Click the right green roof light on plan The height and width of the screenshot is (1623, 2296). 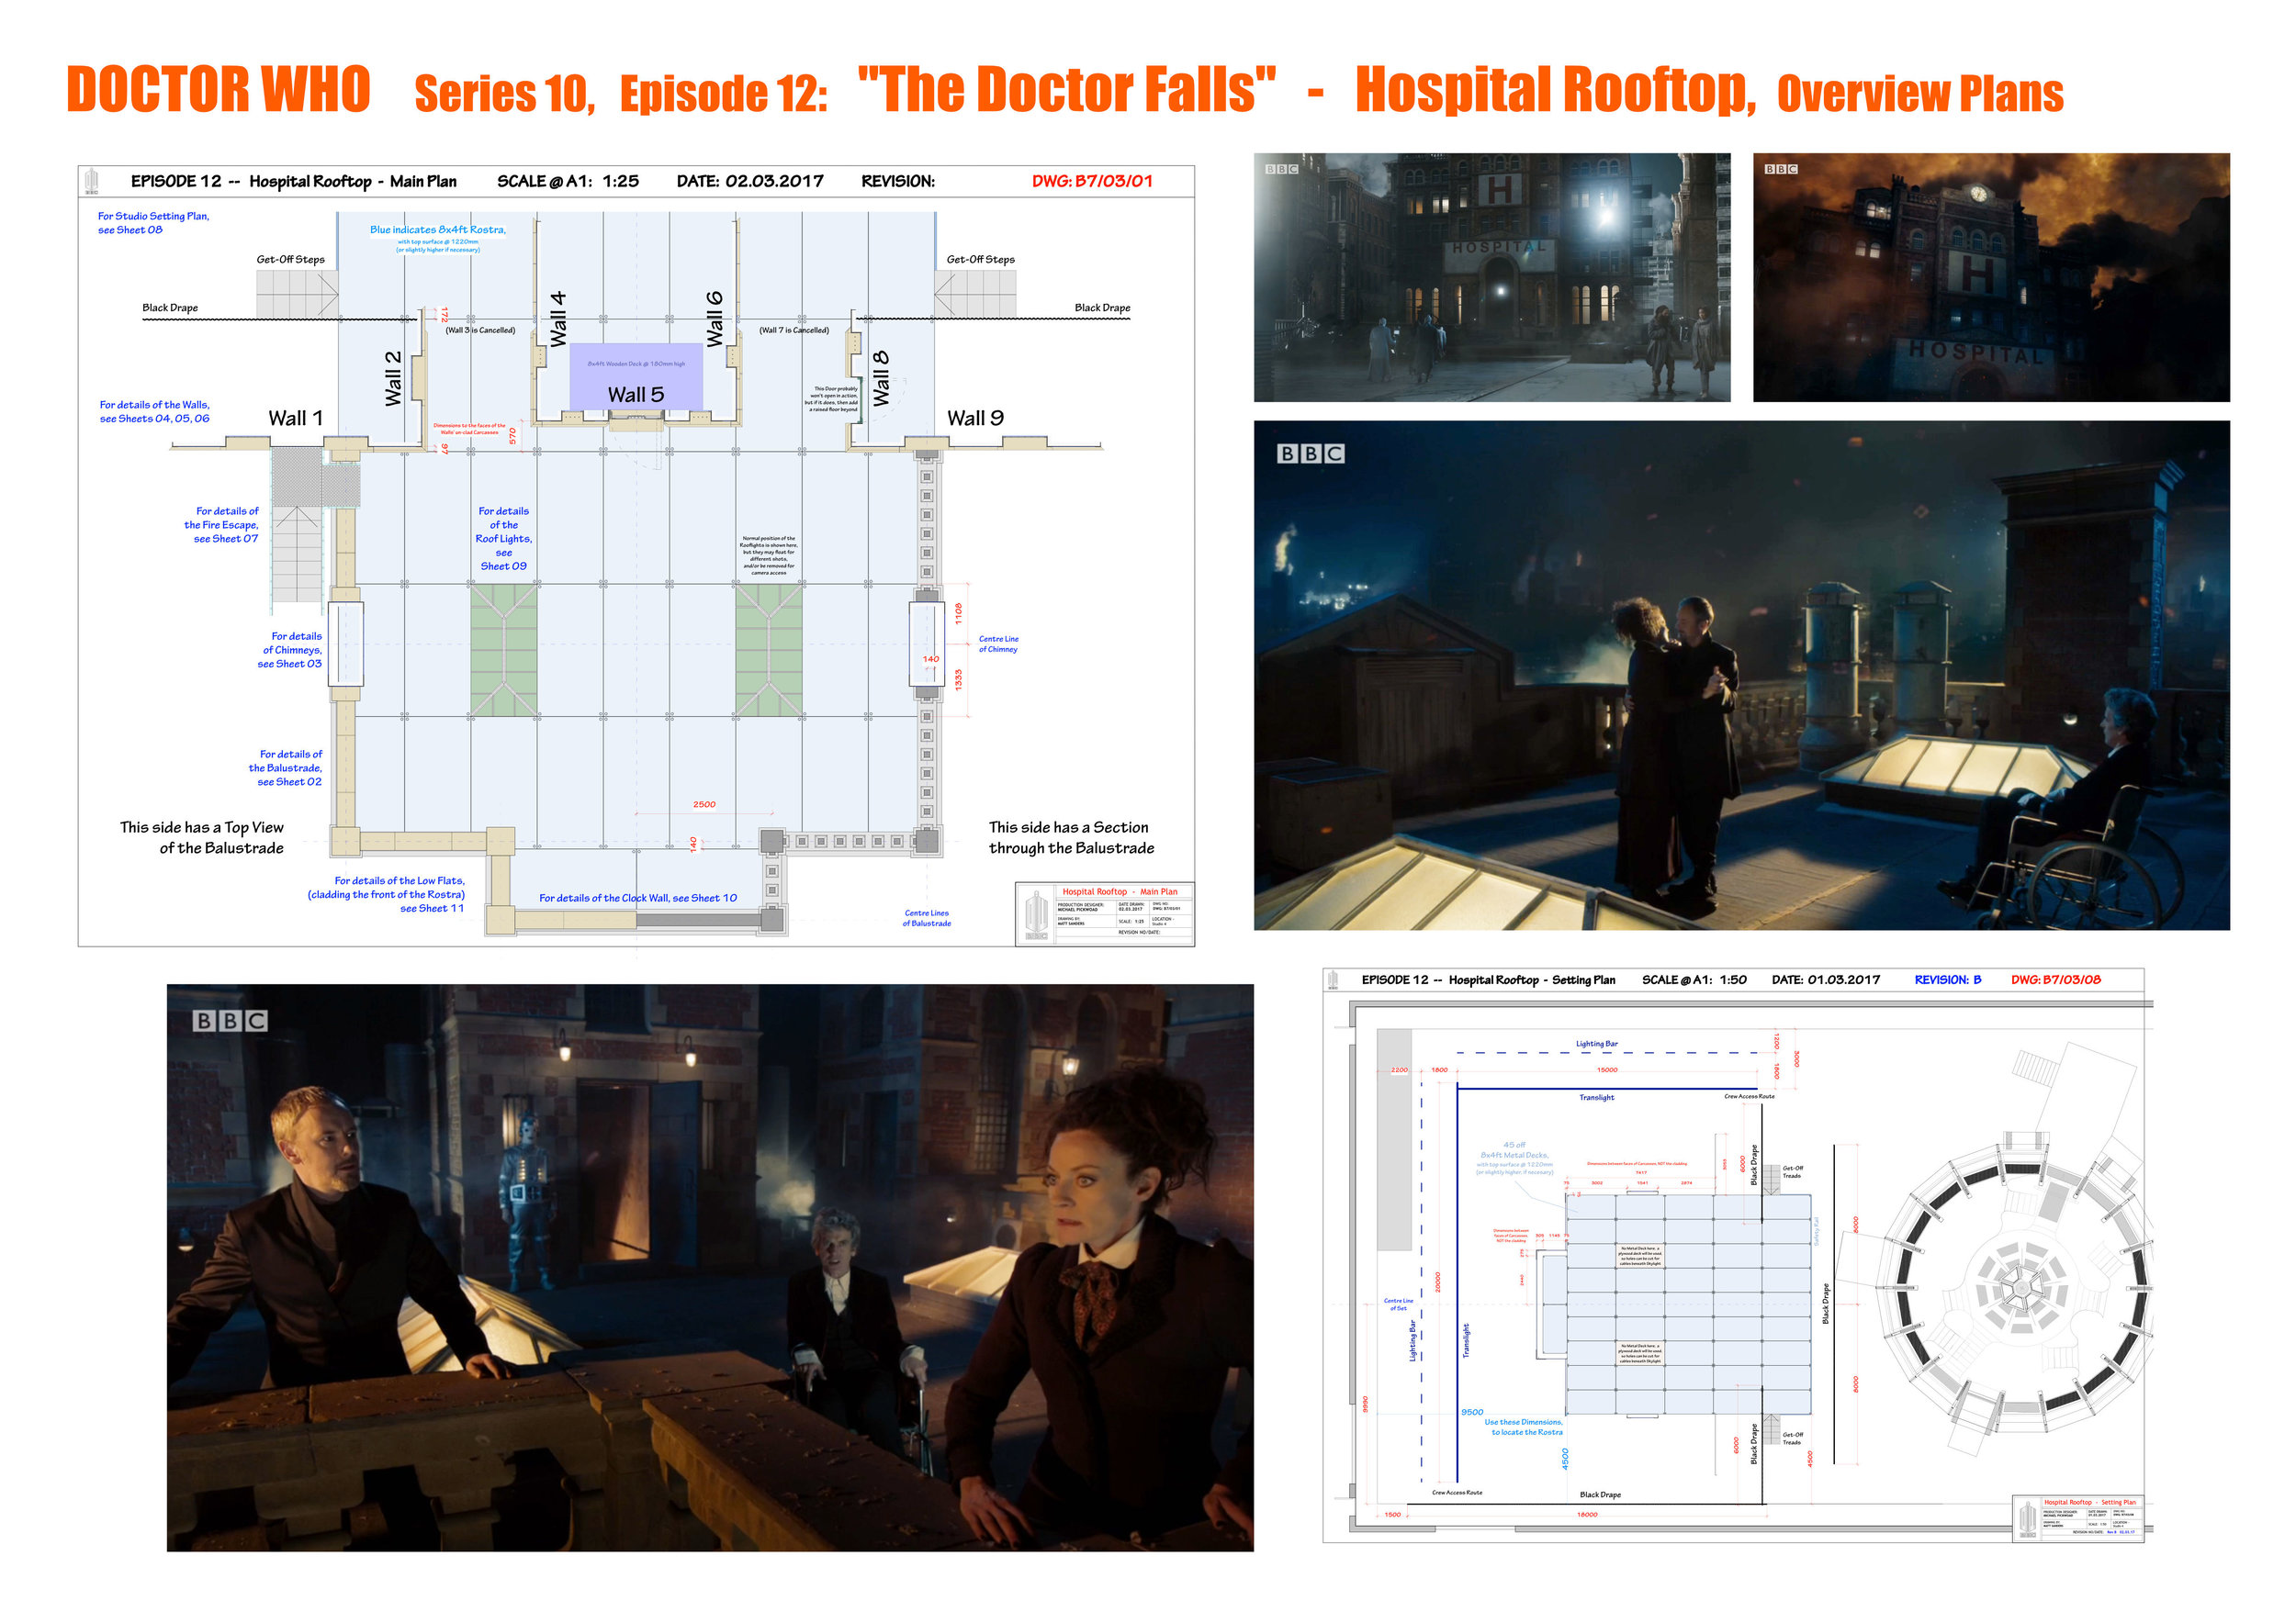click(x=769, y=651)
